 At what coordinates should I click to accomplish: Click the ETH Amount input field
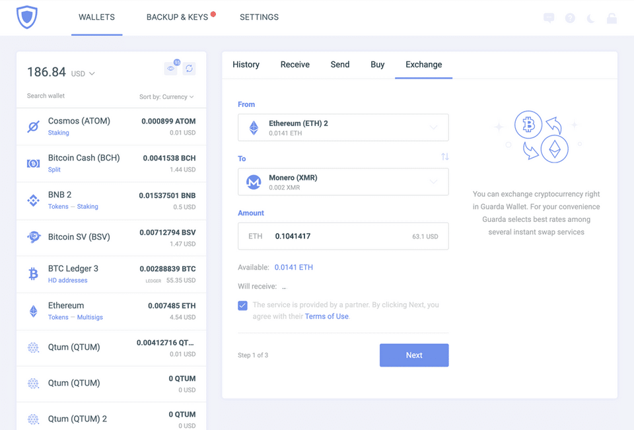click(x=343, y=236)
